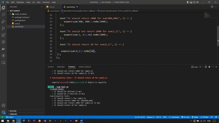Image resolution: width=219 pixels, height=123 pixels.
Task: Switch to the OUTPUT panel tab
Action: coord(51,67)
